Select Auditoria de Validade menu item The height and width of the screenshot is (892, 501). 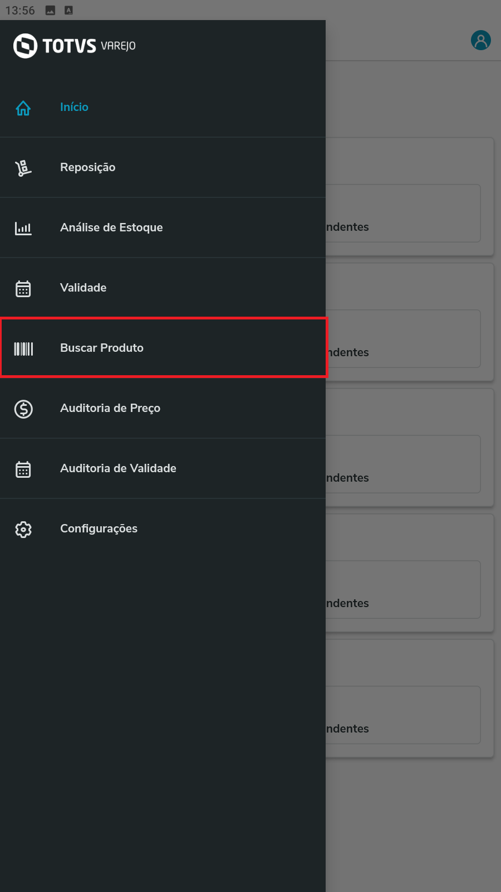click(x=118, y=468)
